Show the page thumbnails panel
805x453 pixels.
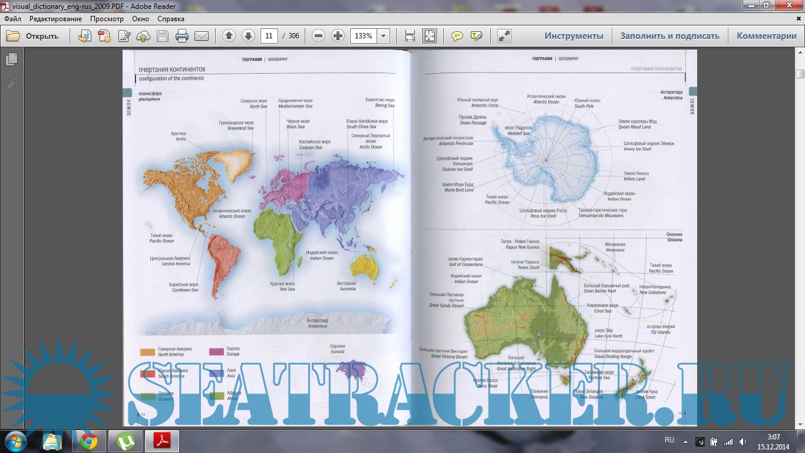point(11,60)
